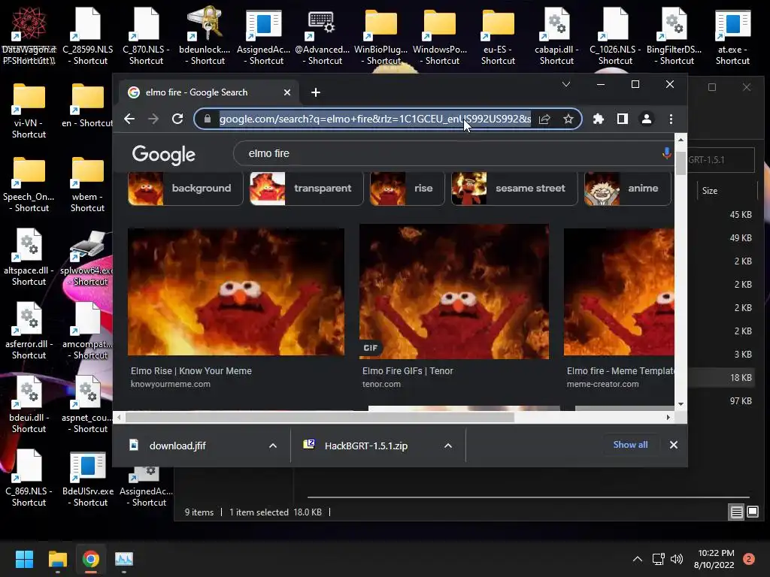Open Chrome extensions puzzle icon
Screen dimensions: 770x577
coord(598,119)
